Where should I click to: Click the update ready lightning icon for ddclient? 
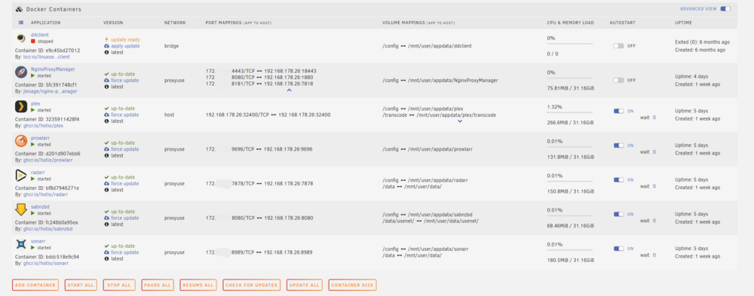tap(106, 39)
